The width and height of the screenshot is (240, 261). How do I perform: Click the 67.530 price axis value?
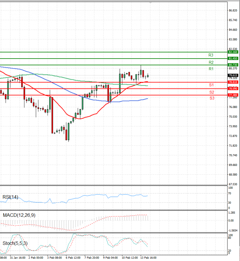click(x=233, y=184)
